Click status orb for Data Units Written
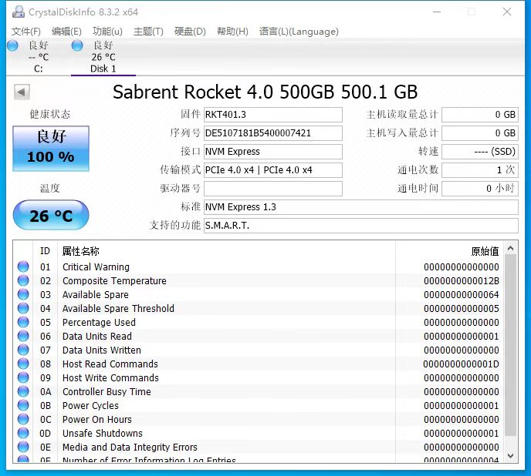Screen dimensions: 531x476 [23, 350]
